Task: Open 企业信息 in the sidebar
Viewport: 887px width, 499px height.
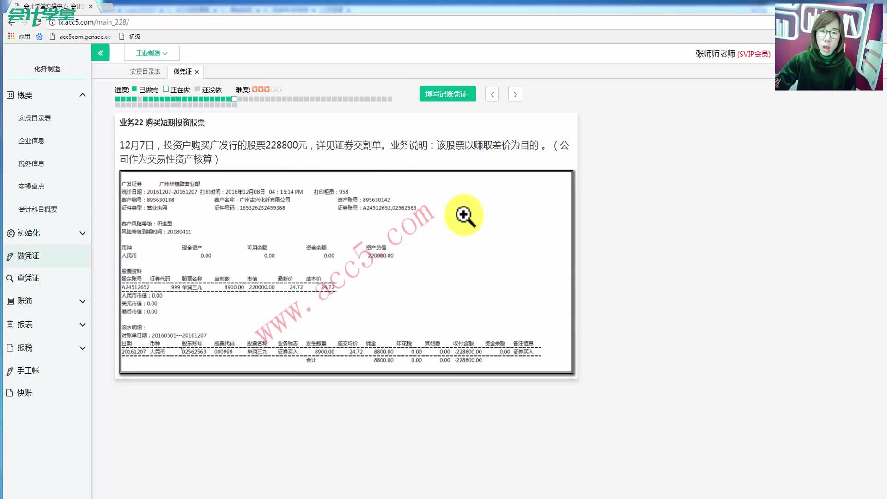Action: [x=31, y=141]
